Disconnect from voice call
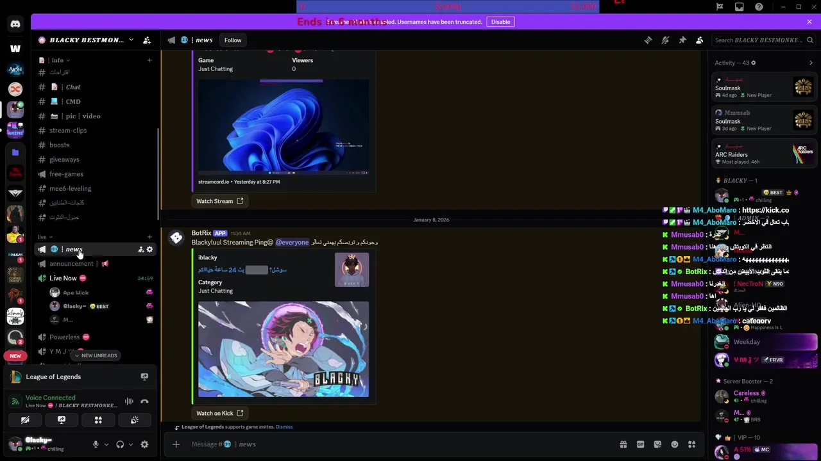Viewport: 821px width, 461px height. (x=144, y=401)
